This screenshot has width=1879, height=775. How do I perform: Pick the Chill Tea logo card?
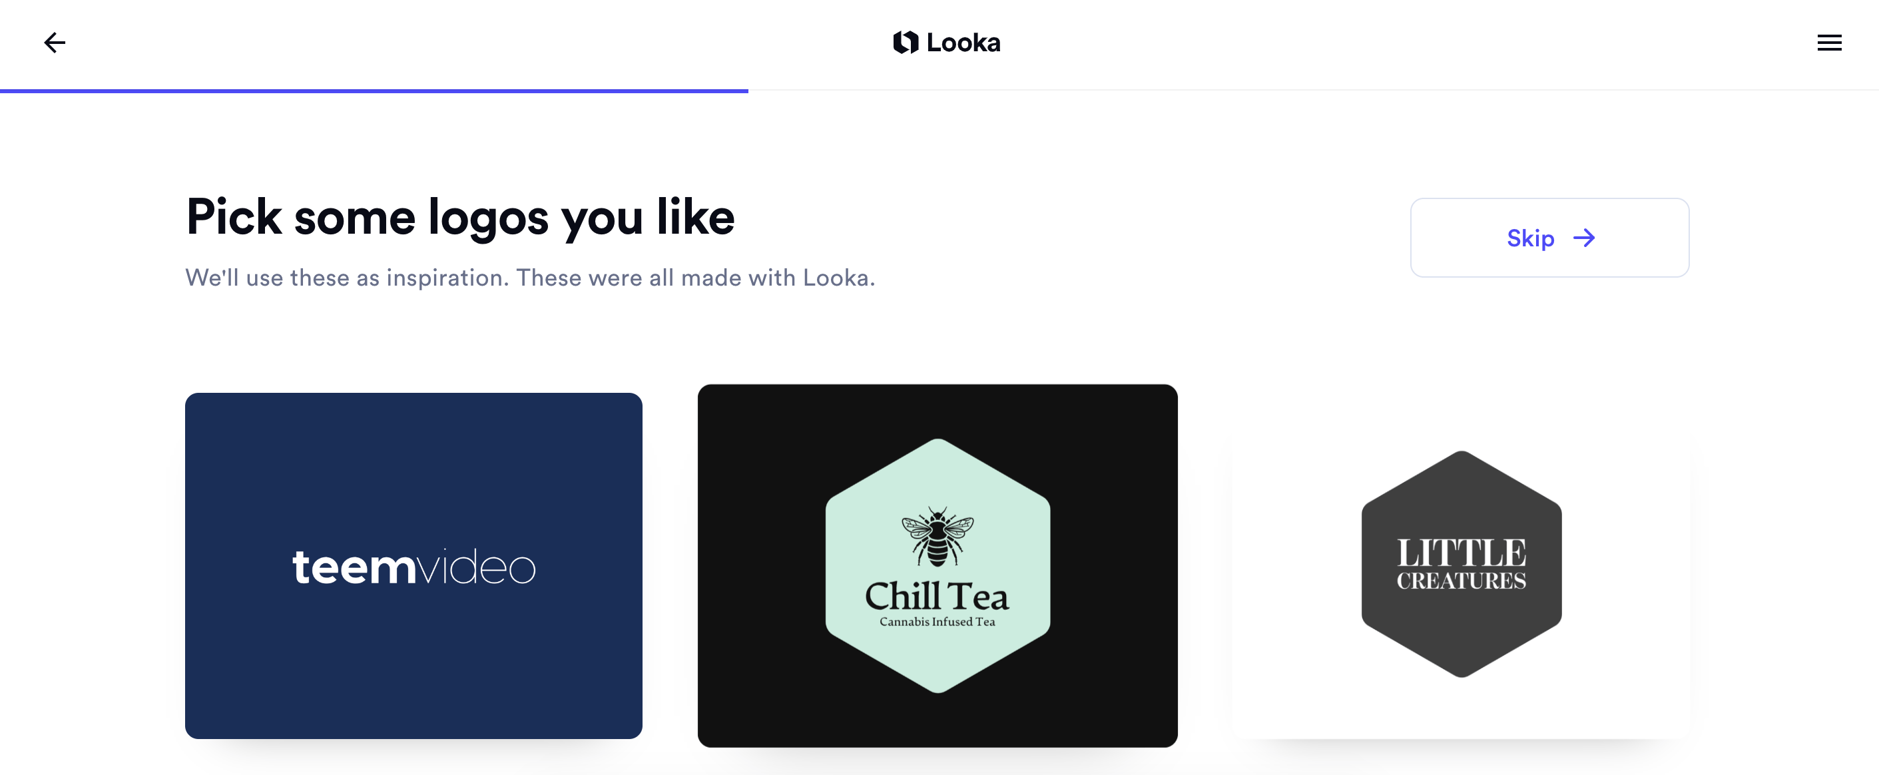click(938, 566)
